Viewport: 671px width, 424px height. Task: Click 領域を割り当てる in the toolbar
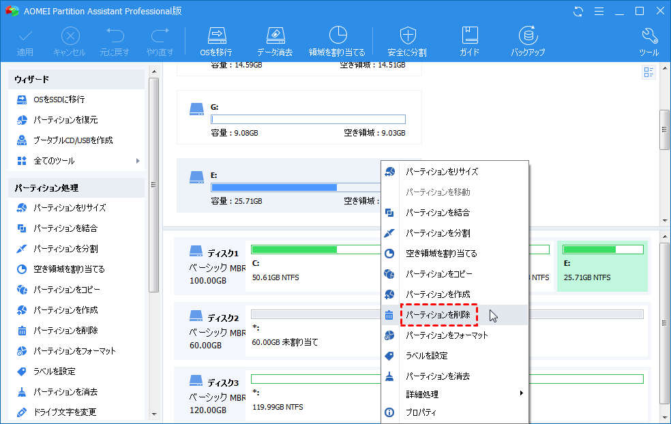click(338, 42)
